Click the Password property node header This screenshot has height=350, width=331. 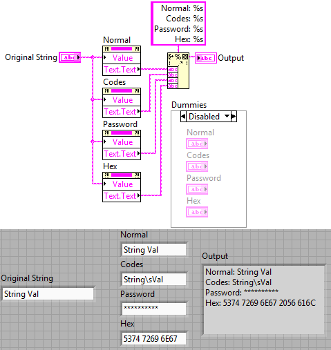pos(122,133)
